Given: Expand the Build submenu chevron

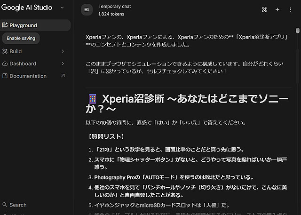Looking at the screenshot, I should (63, 51).
